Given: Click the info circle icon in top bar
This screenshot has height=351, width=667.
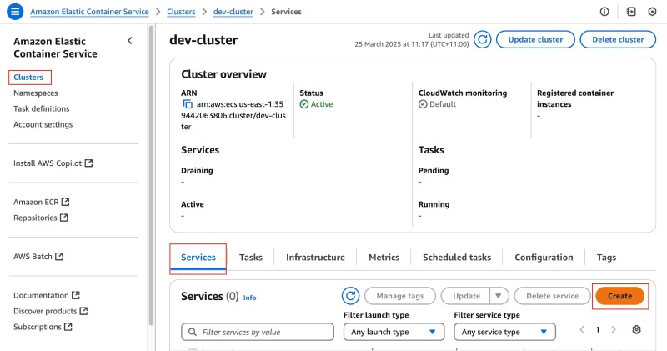Looking at the screenshot, I should (604, 12).
